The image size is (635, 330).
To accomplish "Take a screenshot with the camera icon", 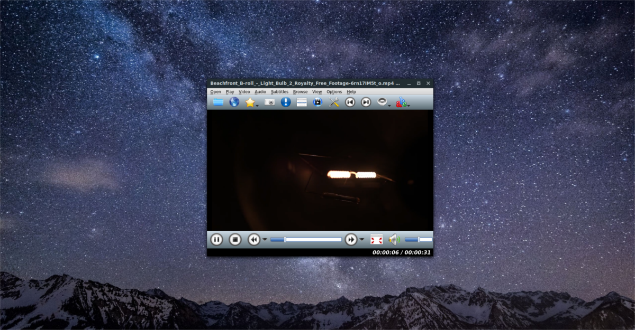I will pos(269,102).
